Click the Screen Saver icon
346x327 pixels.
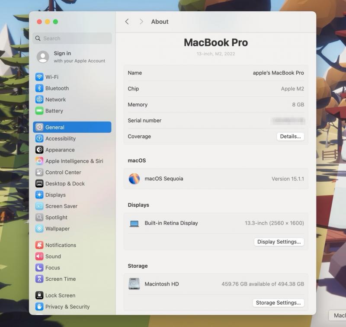coord(39,206)
